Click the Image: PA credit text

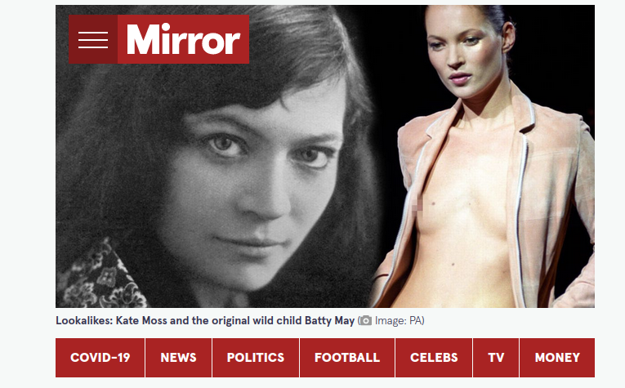coord(399,321)
